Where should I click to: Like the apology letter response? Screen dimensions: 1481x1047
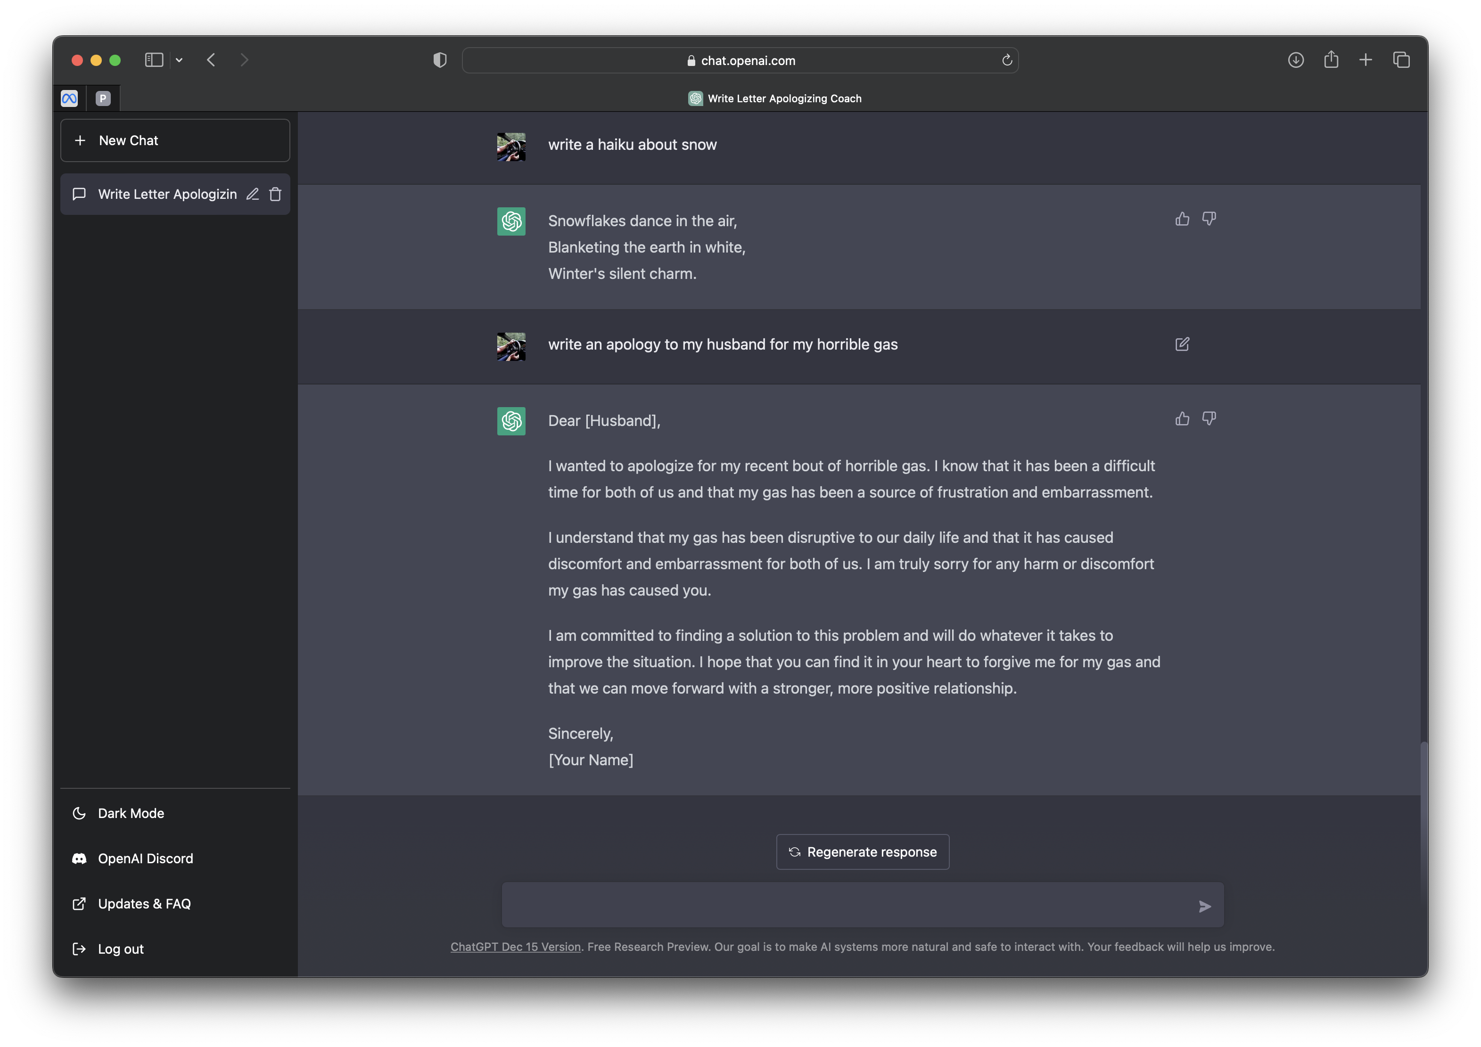click(1182, 419)
